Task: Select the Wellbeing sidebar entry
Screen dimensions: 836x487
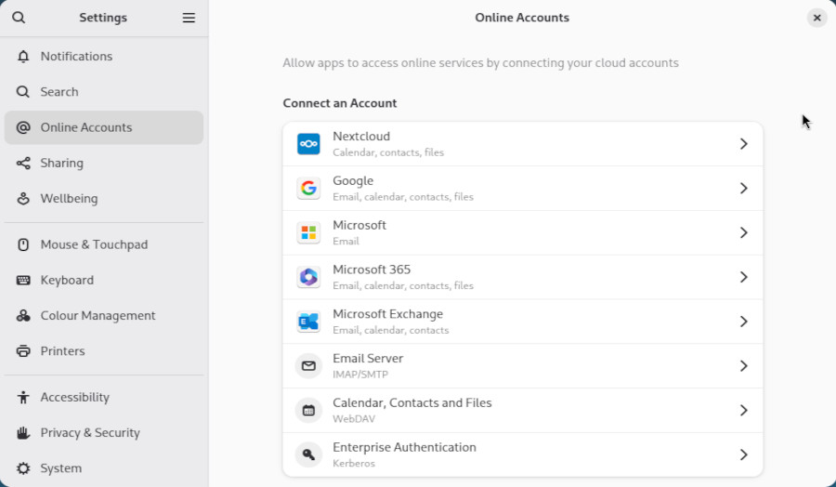Action: coord(104,199)
